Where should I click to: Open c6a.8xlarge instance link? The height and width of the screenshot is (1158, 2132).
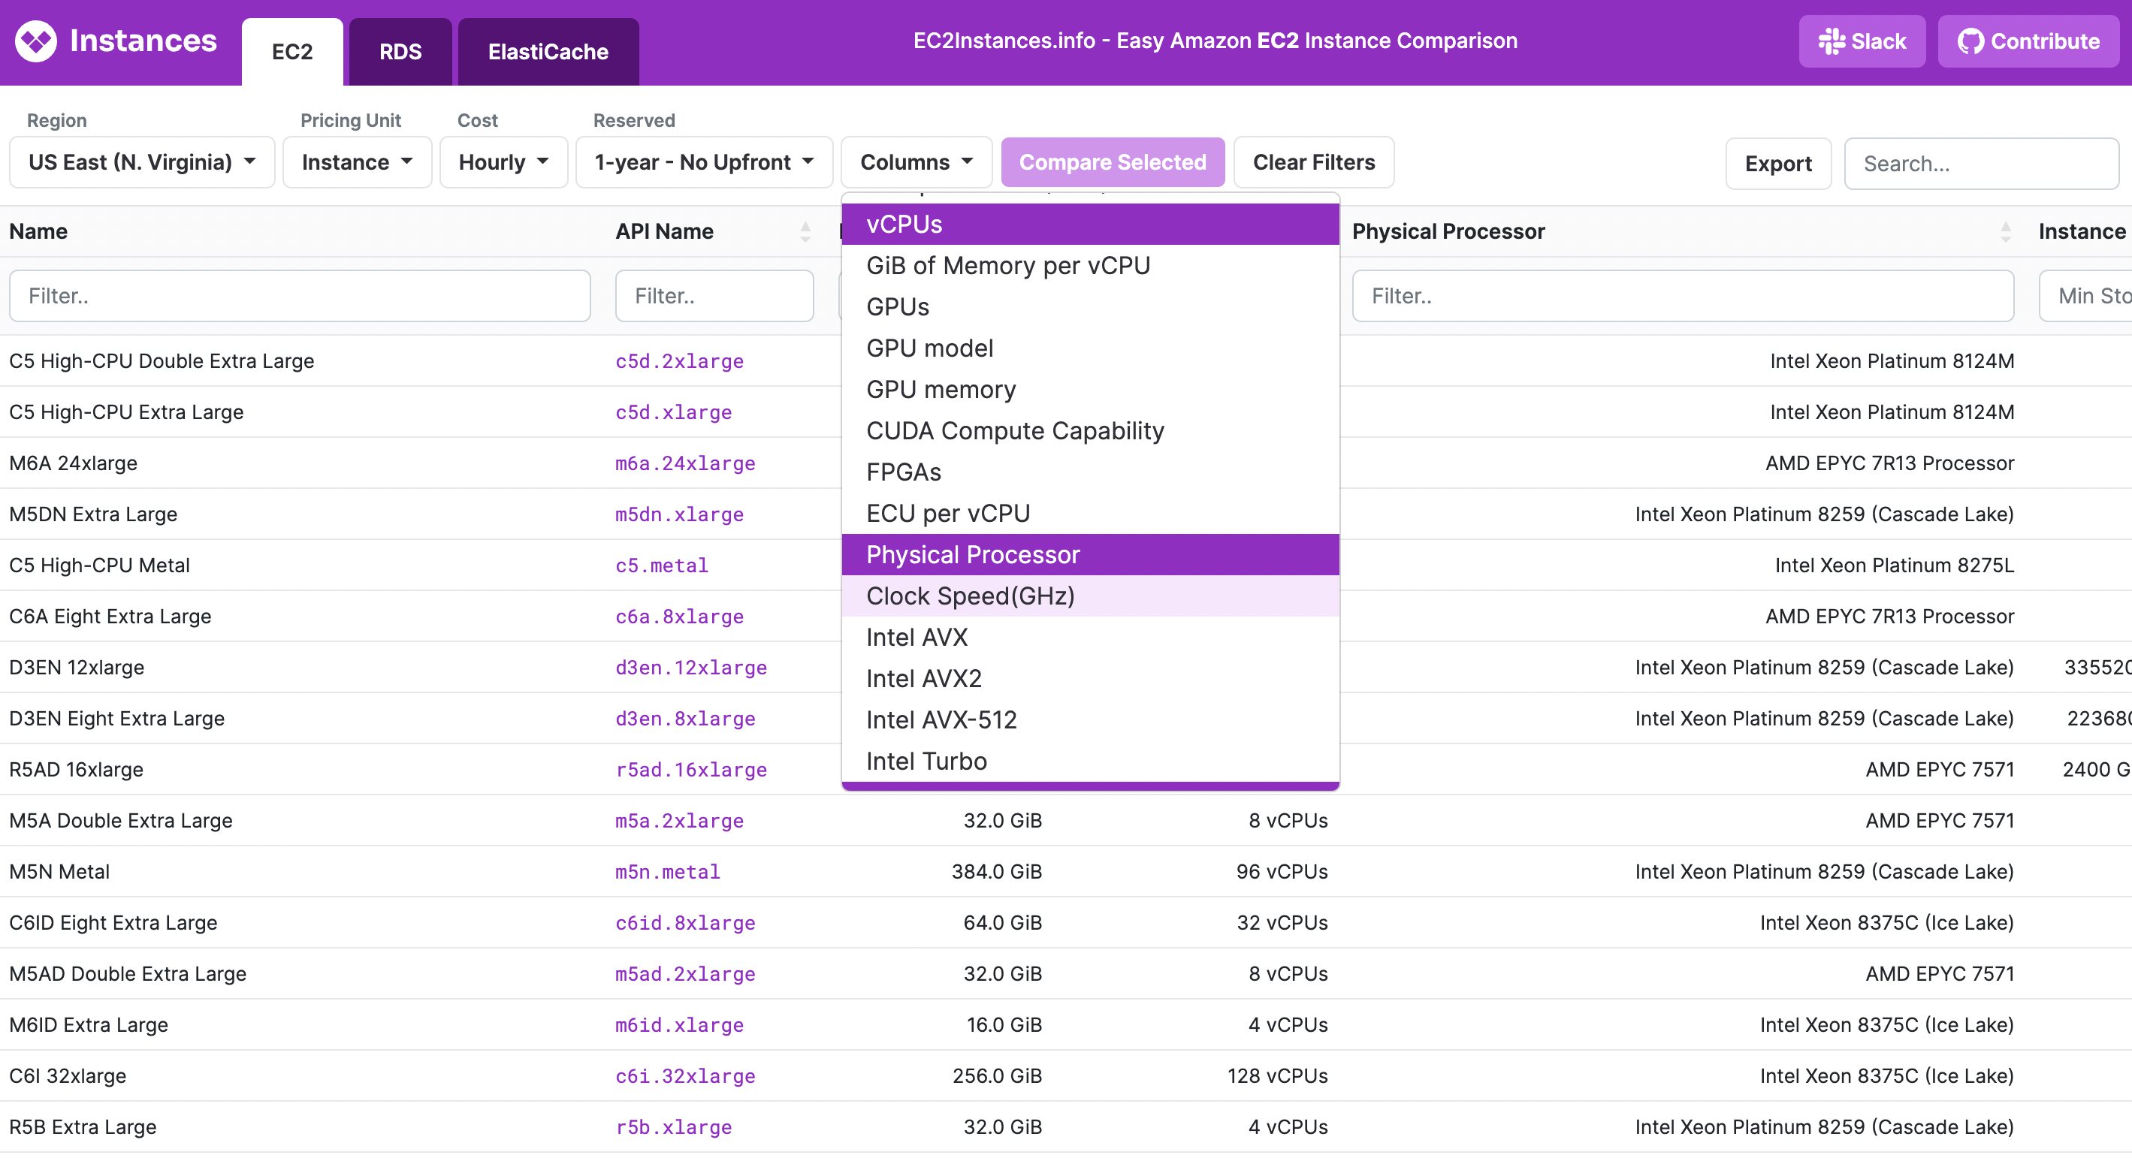pos(678,618)
